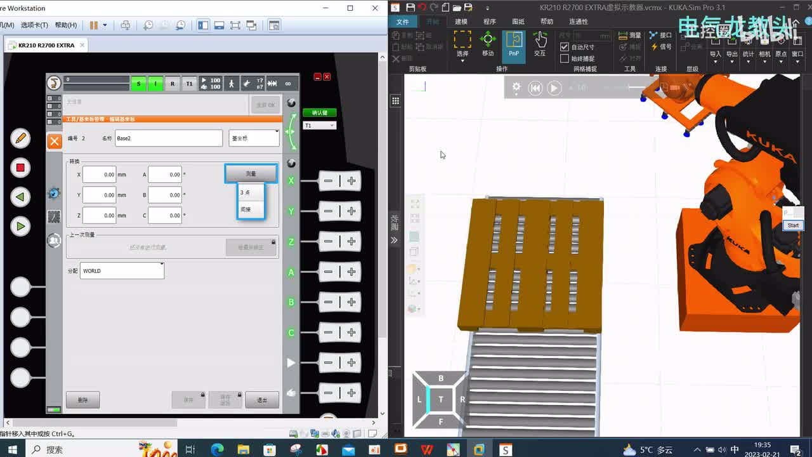812x457 pixels.
Task: Click the 测量 measure button
Action: [251, 173]
